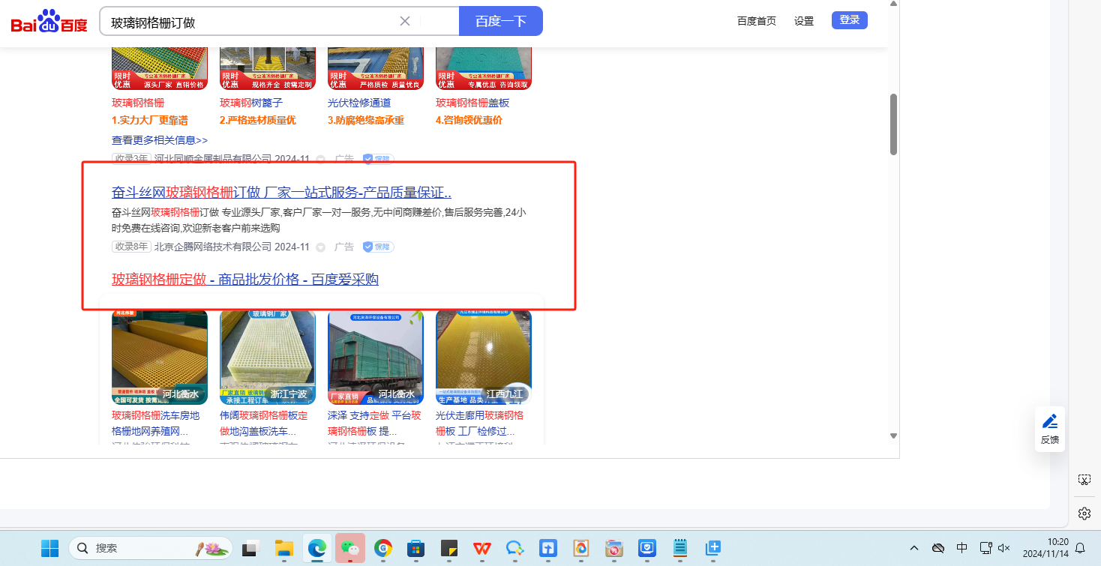Go to 百度首页
The image size is (1101, 566).
757,21
